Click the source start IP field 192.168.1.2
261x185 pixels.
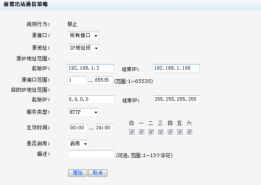91,68
